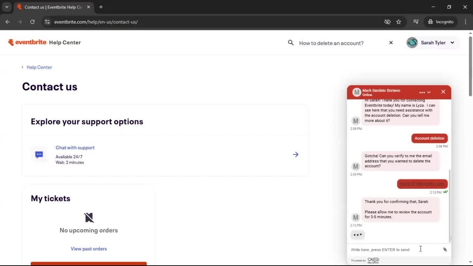Go back to Help Center link
The height and width of the screenshot is (266, 473).
click(x=39, y=67)
